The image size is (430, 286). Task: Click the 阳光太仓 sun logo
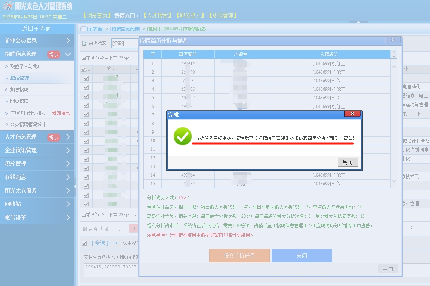pos(8,6)
